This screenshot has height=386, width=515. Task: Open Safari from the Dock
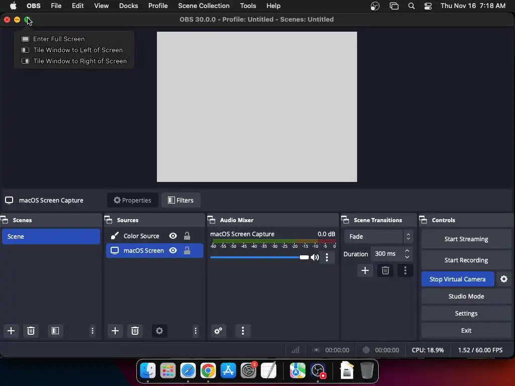(x=188, y=371)
